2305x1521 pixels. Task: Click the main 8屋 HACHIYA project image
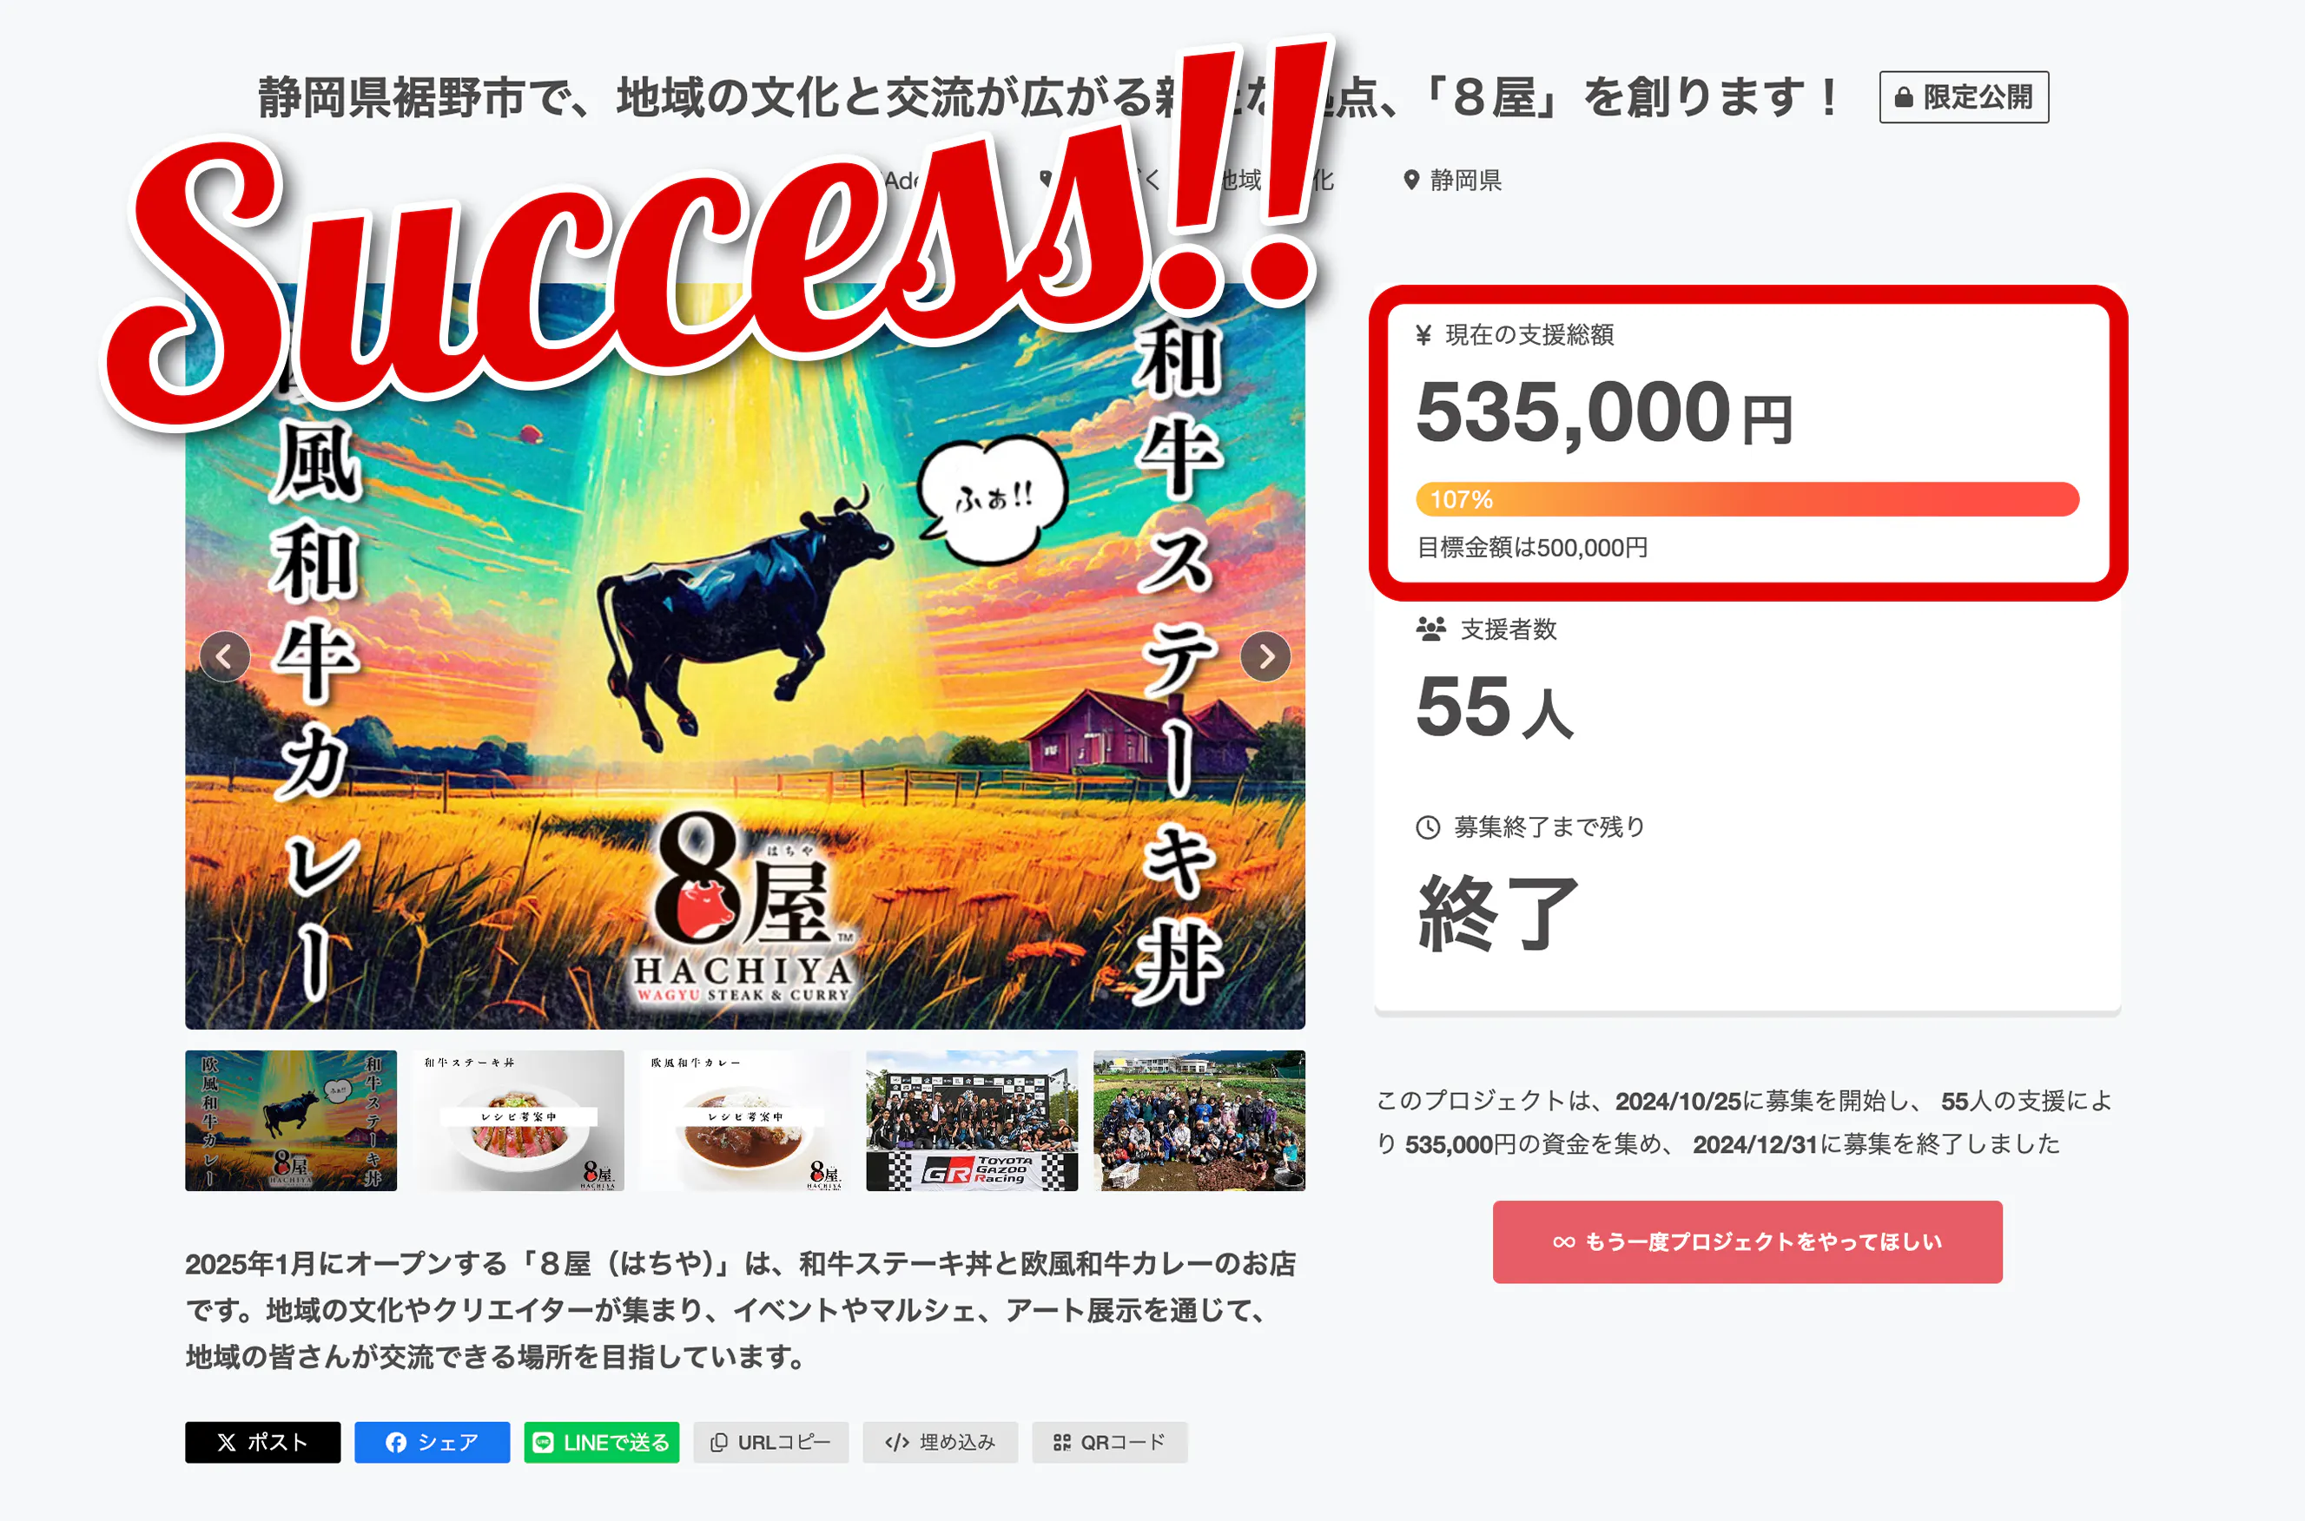(x=745, y=656)
